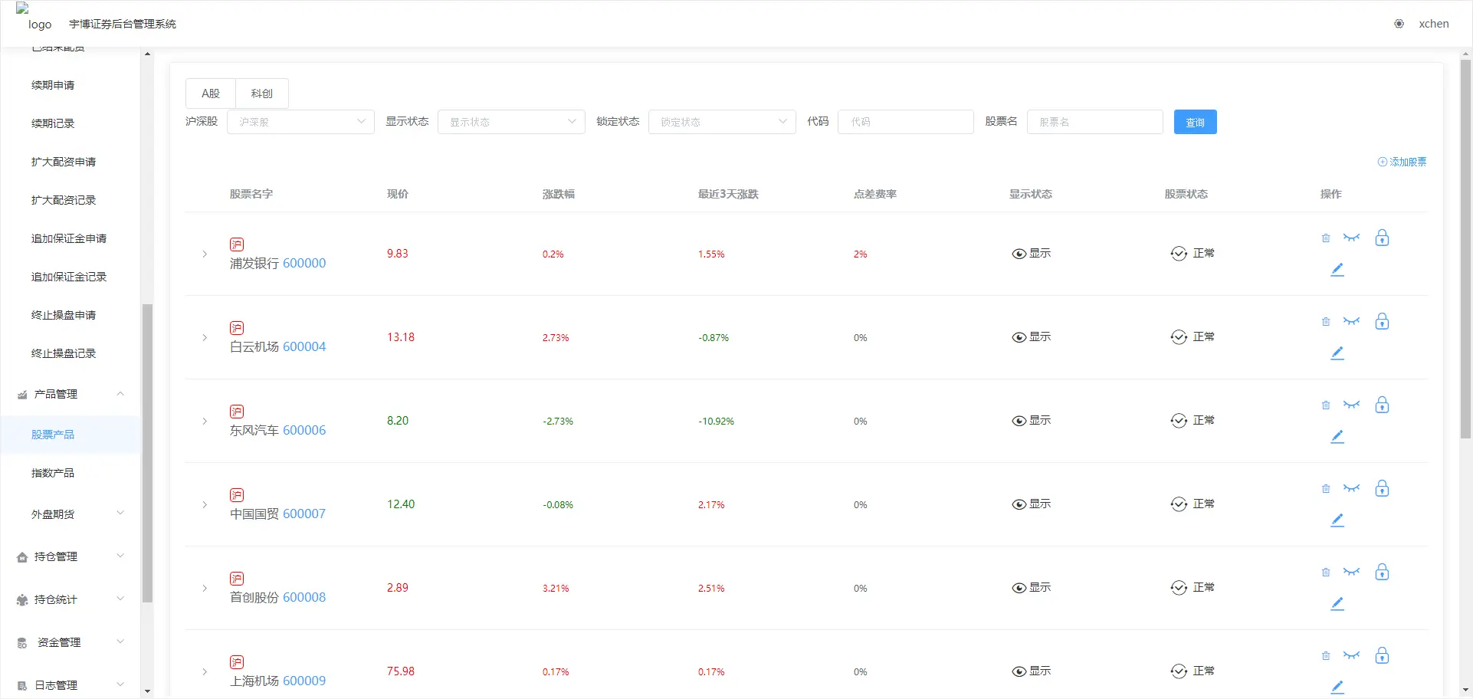Open the 显示状态 dropdown filter
Screen dimensions: 1473x699
511,122
